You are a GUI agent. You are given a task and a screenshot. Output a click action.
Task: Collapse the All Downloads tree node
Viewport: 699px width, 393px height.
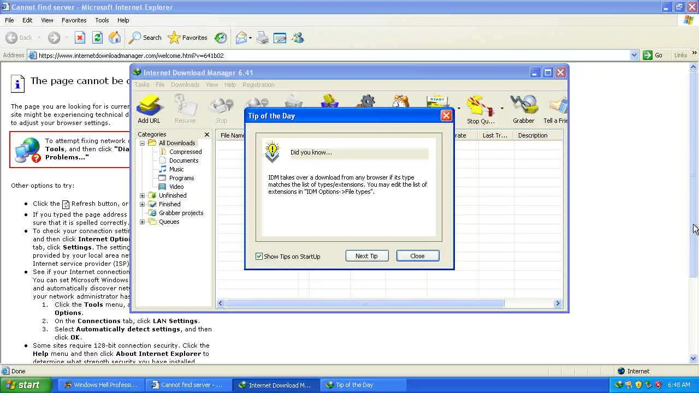pos(143,143)
